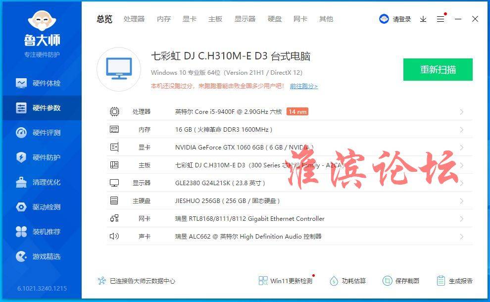Screen dimensions: 490x302
Task: Open the hamburger main menu icon
Action: [x=441, y=19]
